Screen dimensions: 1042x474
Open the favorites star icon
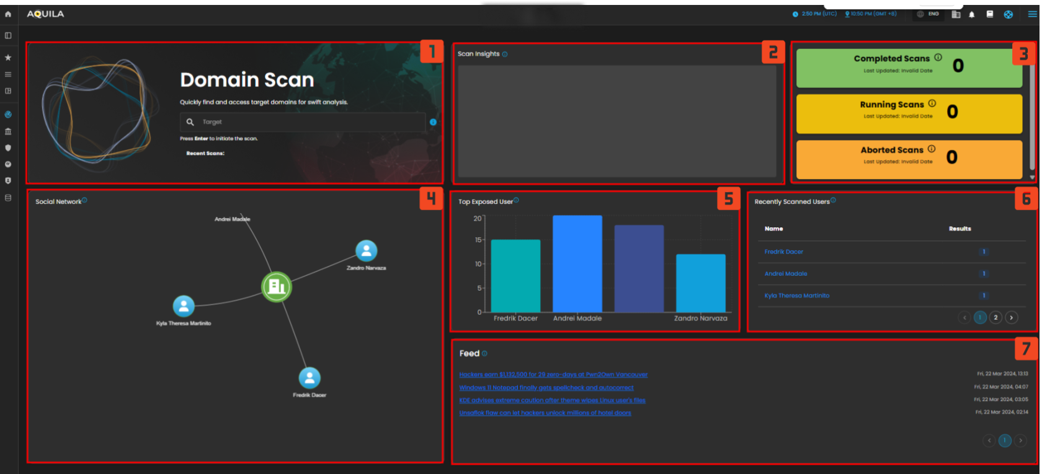tap(8, 58)
